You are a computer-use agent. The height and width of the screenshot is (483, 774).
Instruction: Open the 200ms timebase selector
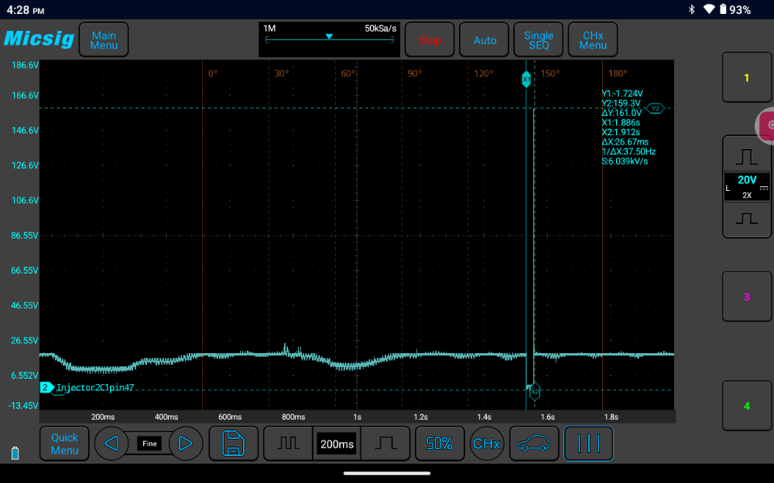coord(337,444)
